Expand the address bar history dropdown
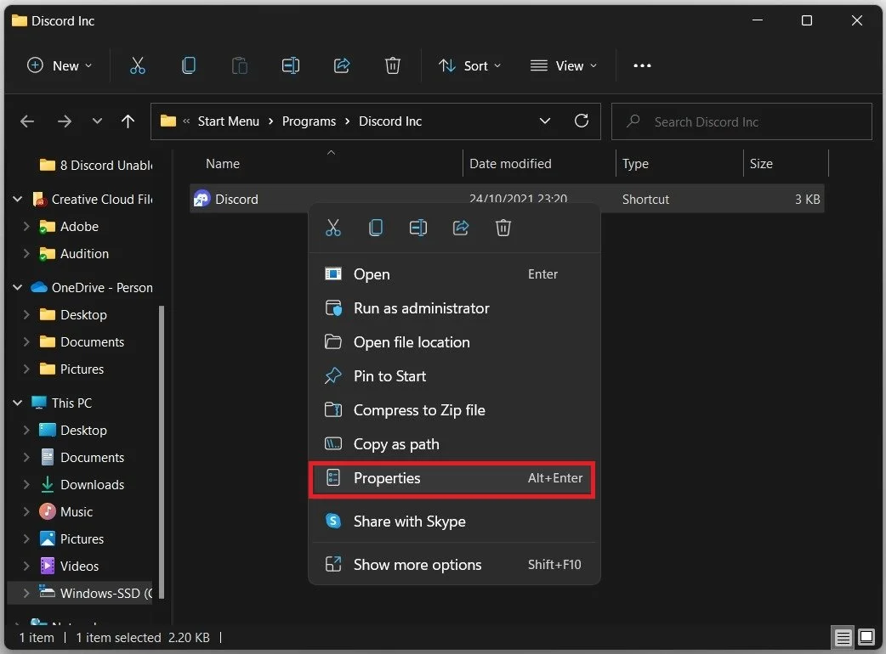This screenshot has height=654, width=886. click(545, 121)
